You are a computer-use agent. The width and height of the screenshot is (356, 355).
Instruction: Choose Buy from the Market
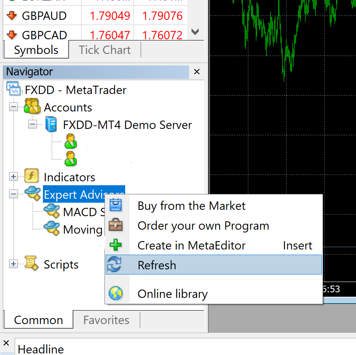tap(214, 206)
